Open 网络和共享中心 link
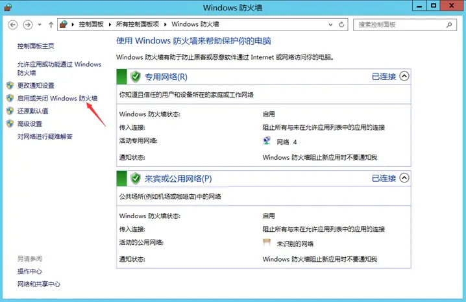 tap(39, 284)
